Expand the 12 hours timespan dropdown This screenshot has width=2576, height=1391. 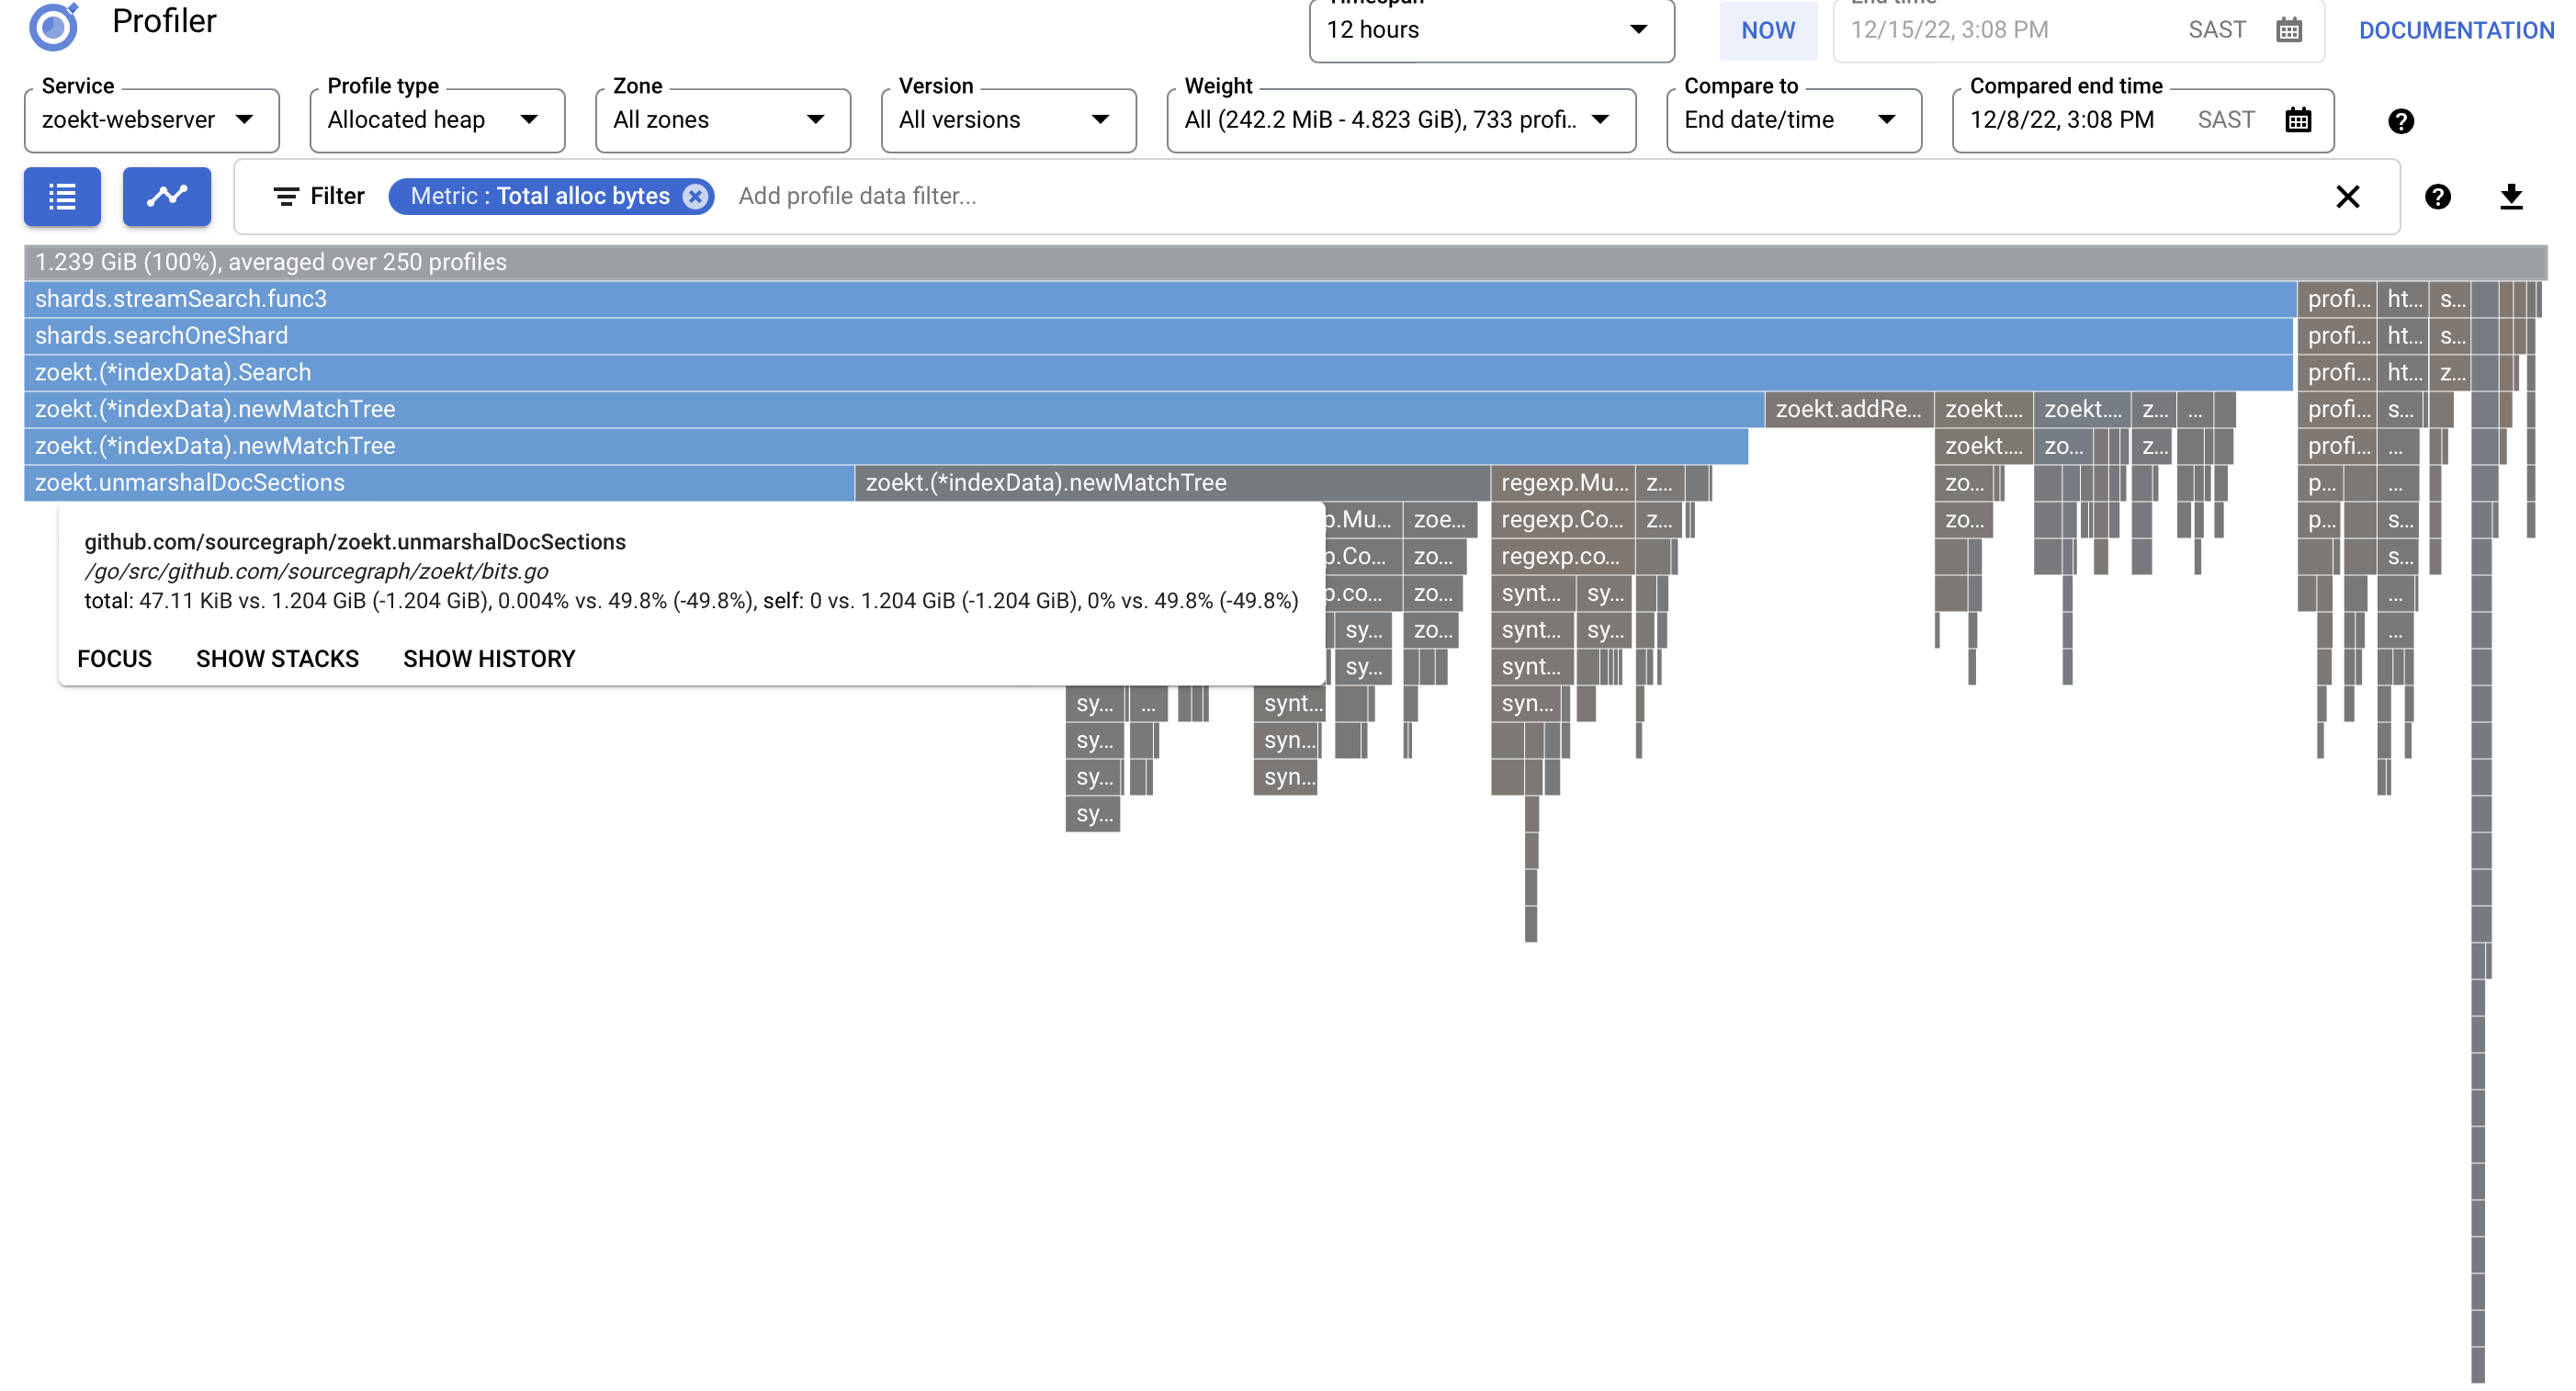tap(1490, 30)
